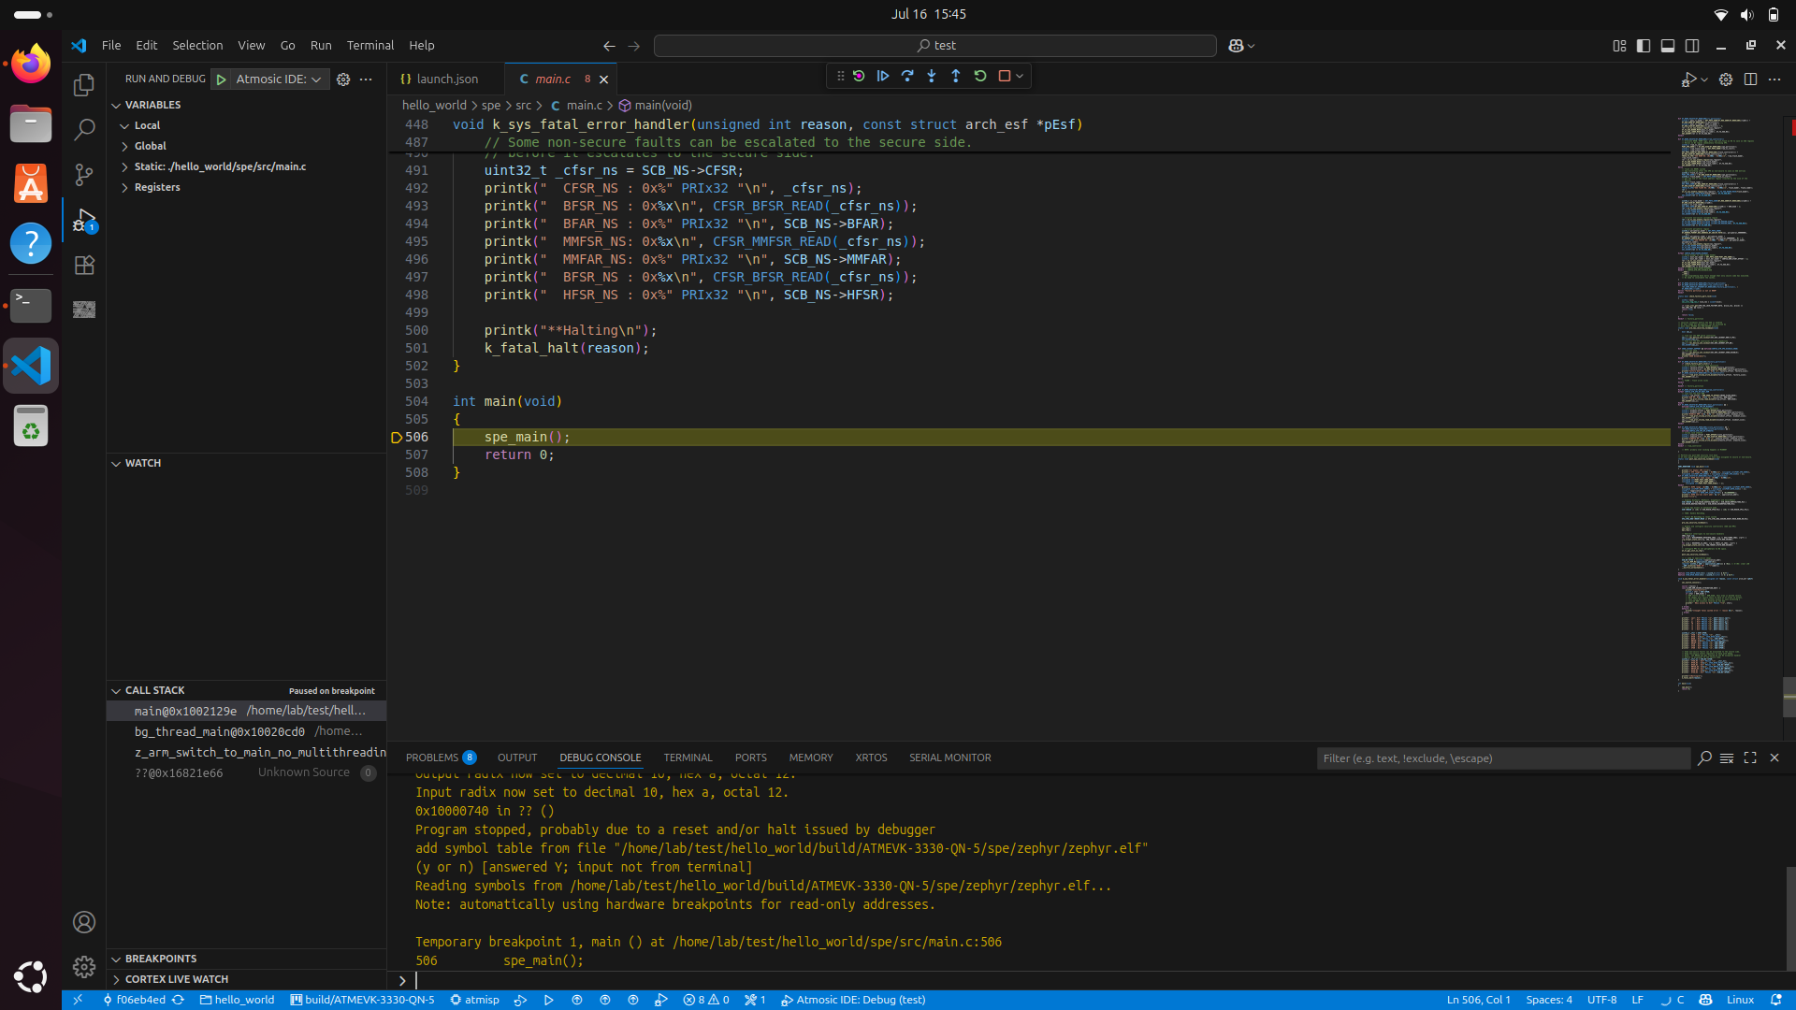The width and height of the screenshot is (1796, 1010).
Task: Select the bg_thread_main stack frame
Action: coord(247,731)
